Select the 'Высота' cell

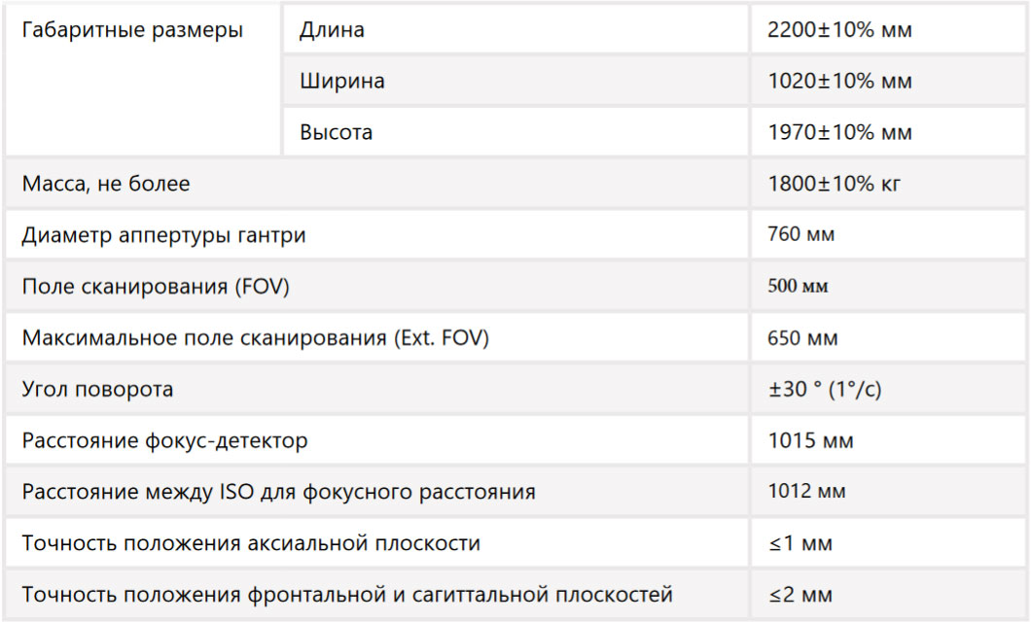pyautogui.click(x=515, y=132)
